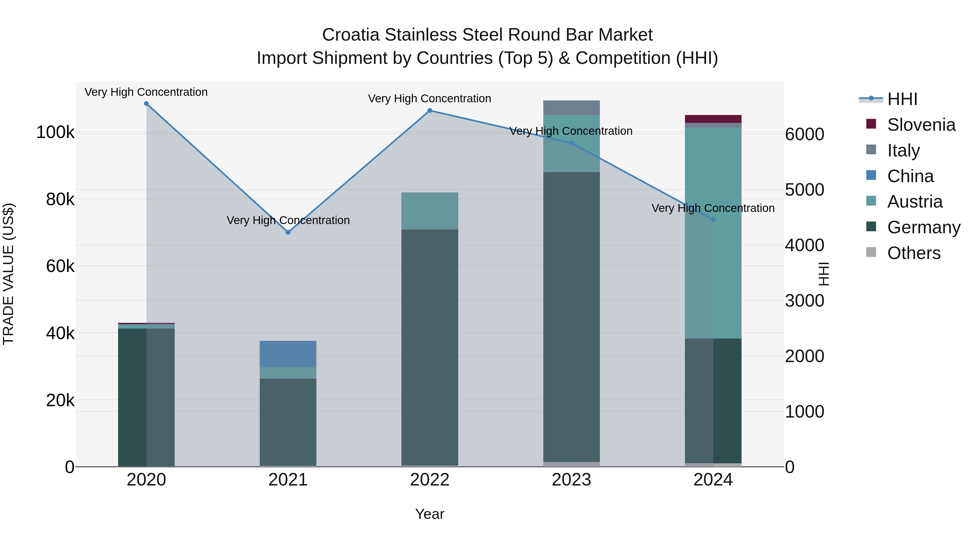The width and height of the screenshot is (975, 548).
Task: Click the China blue color swatch
Action: 871,175
